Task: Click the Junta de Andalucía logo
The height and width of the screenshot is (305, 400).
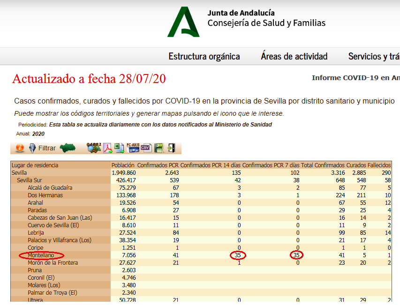Action: tap(183, 22)
